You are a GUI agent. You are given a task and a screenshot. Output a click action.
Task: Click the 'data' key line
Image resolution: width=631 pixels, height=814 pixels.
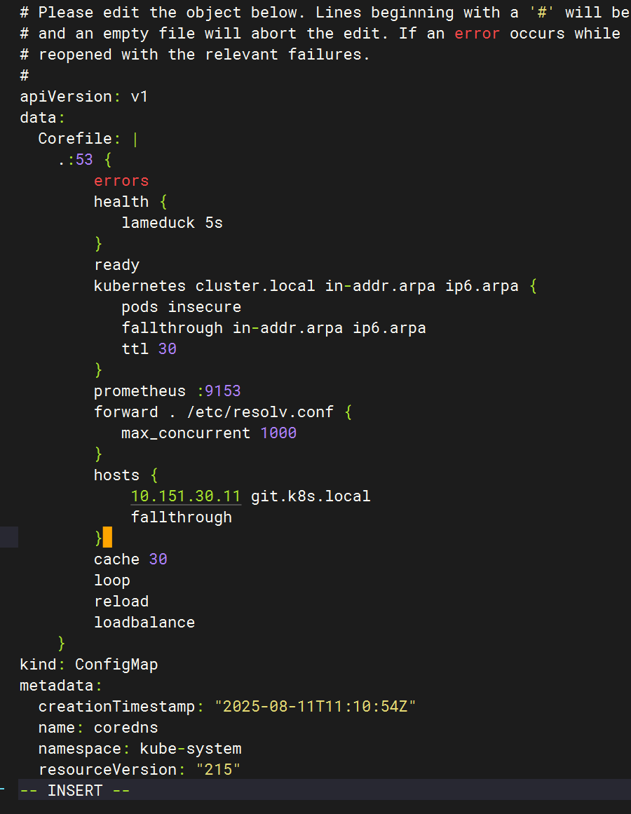(x=42, y=118)
